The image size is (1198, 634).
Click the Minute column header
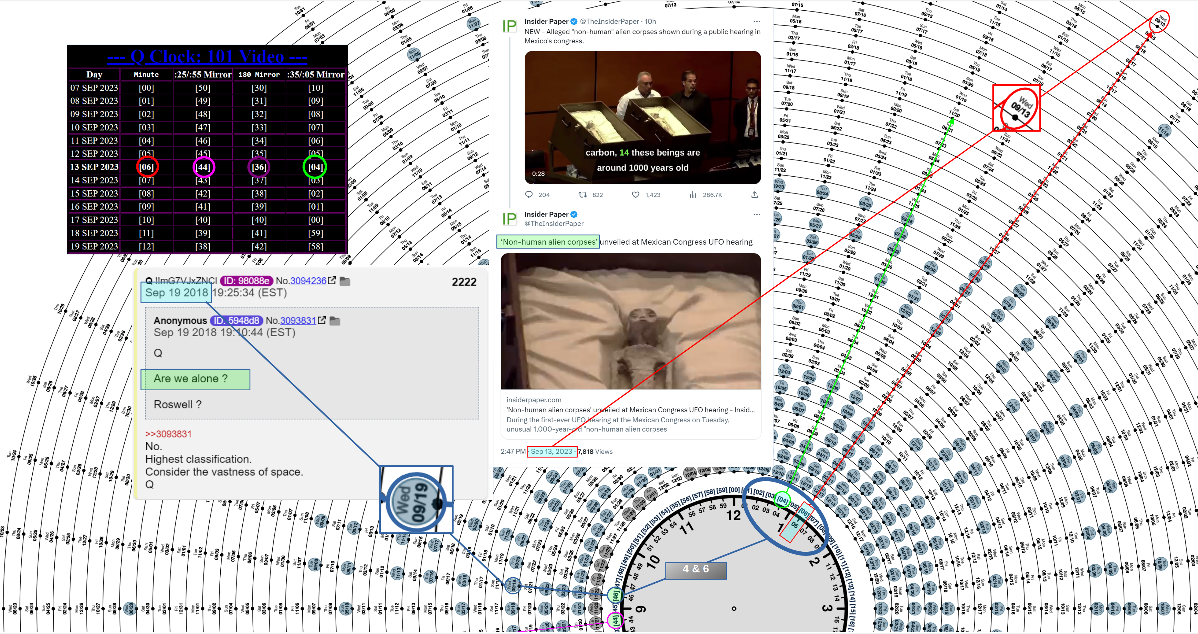click(x=147, y=74)
